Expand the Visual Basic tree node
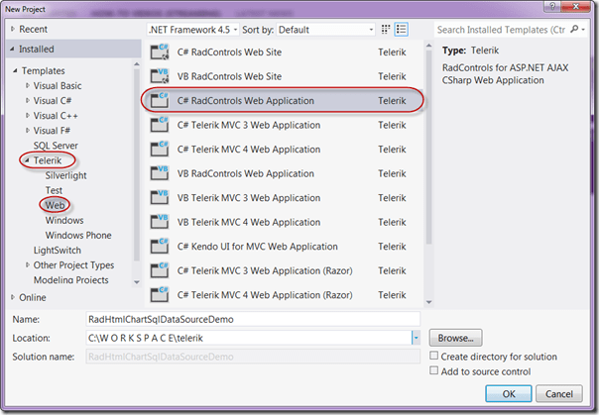Image resolution: width=599 pixels, height=415 pixels. [26, 86]
